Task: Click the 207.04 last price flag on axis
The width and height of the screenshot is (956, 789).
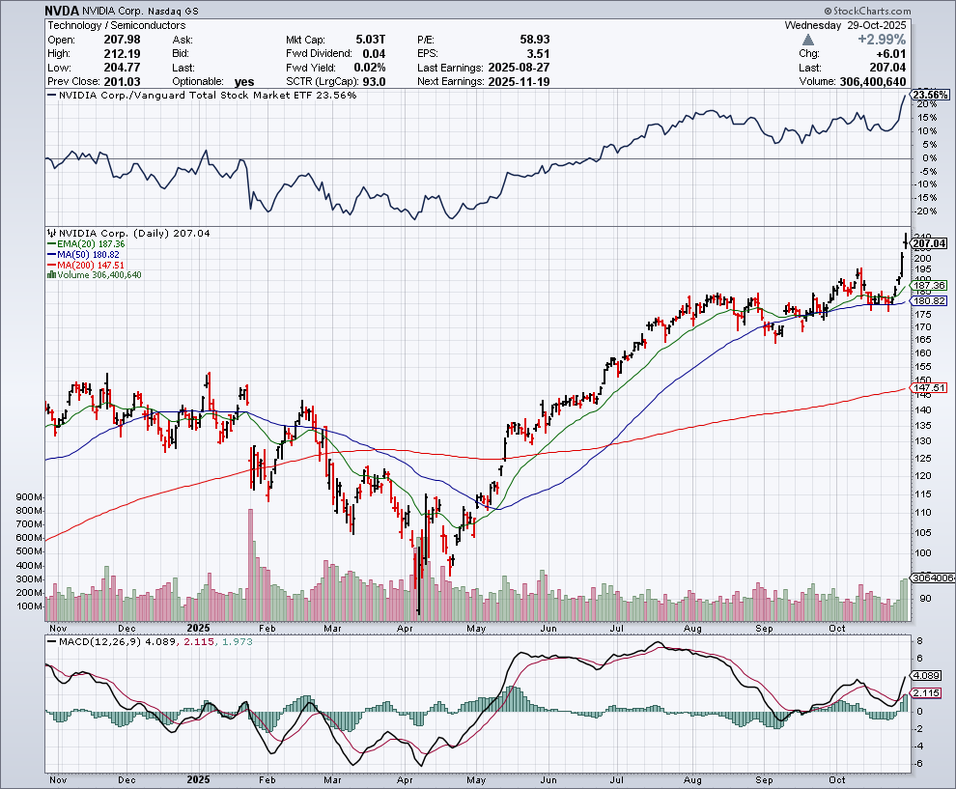Action: tap(928, 244)
